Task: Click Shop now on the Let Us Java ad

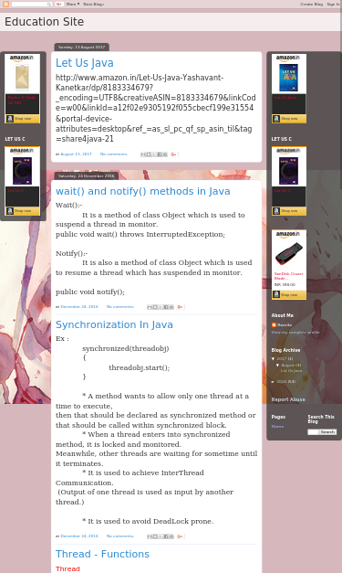Action: click(289, 119)
